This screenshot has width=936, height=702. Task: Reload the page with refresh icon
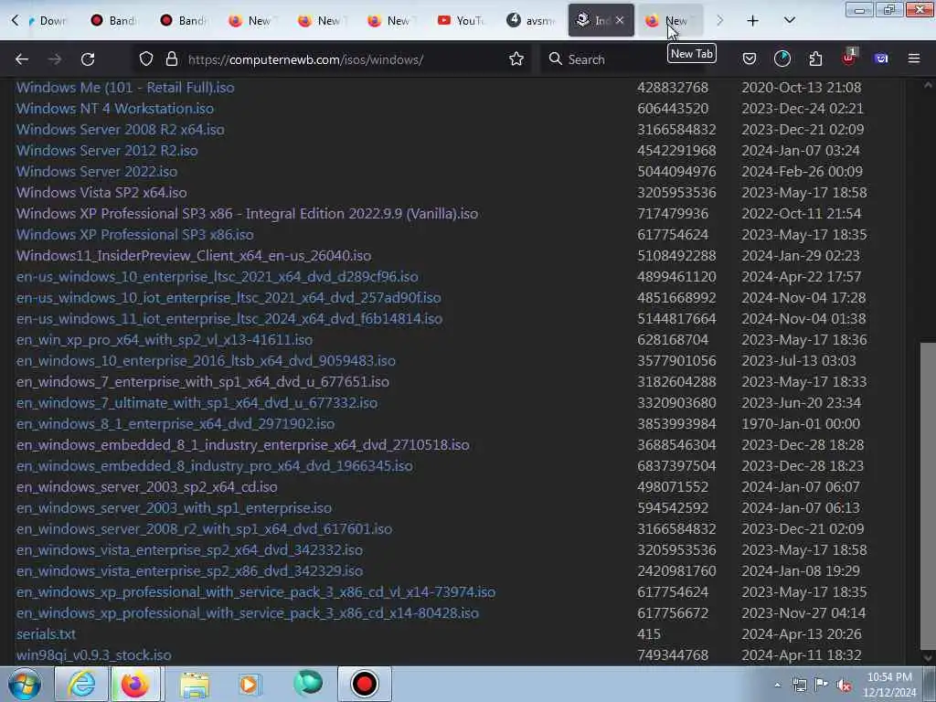tap(88, 59)
